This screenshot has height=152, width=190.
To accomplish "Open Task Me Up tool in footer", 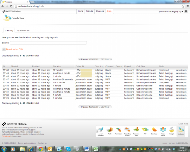I will 163,131.
